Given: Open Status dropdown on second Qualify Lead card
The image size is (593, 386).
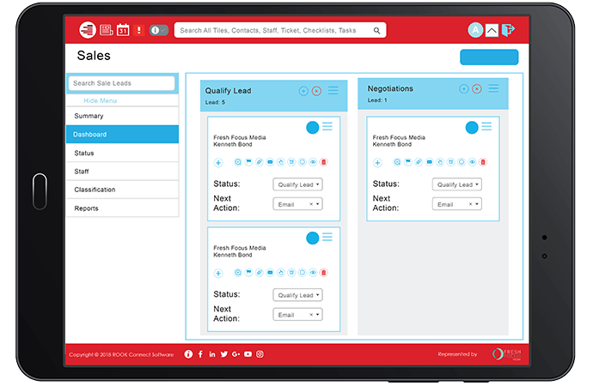Looking at the screenshot, I should 297,295.
